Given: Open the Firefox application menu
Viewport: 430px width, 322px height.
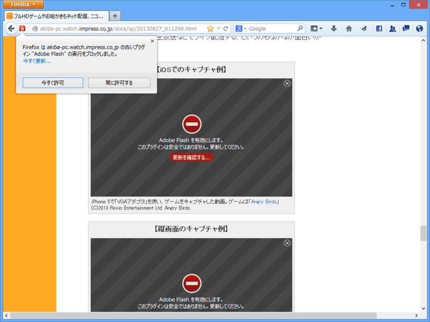Looking at the screenshot, I should (x=23, y=4).
